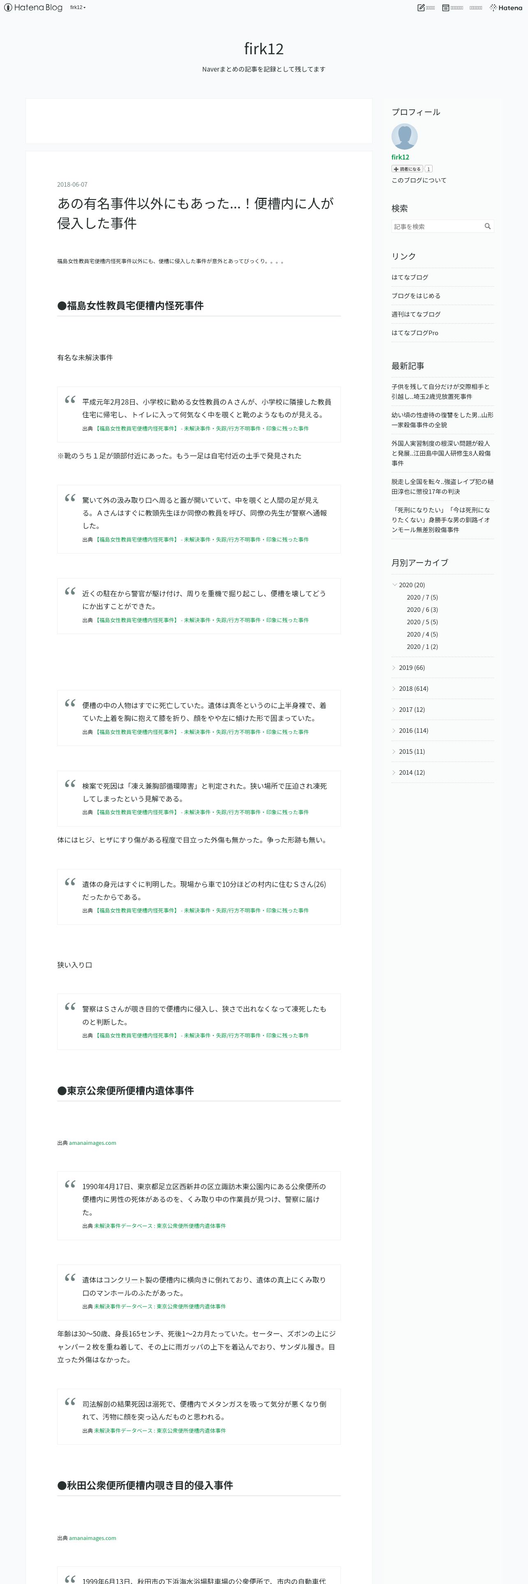This screenshot has width=528, height=1584.
Task: Open the 2020 / 4 (5) archive
Action: [x=422, y=634]
